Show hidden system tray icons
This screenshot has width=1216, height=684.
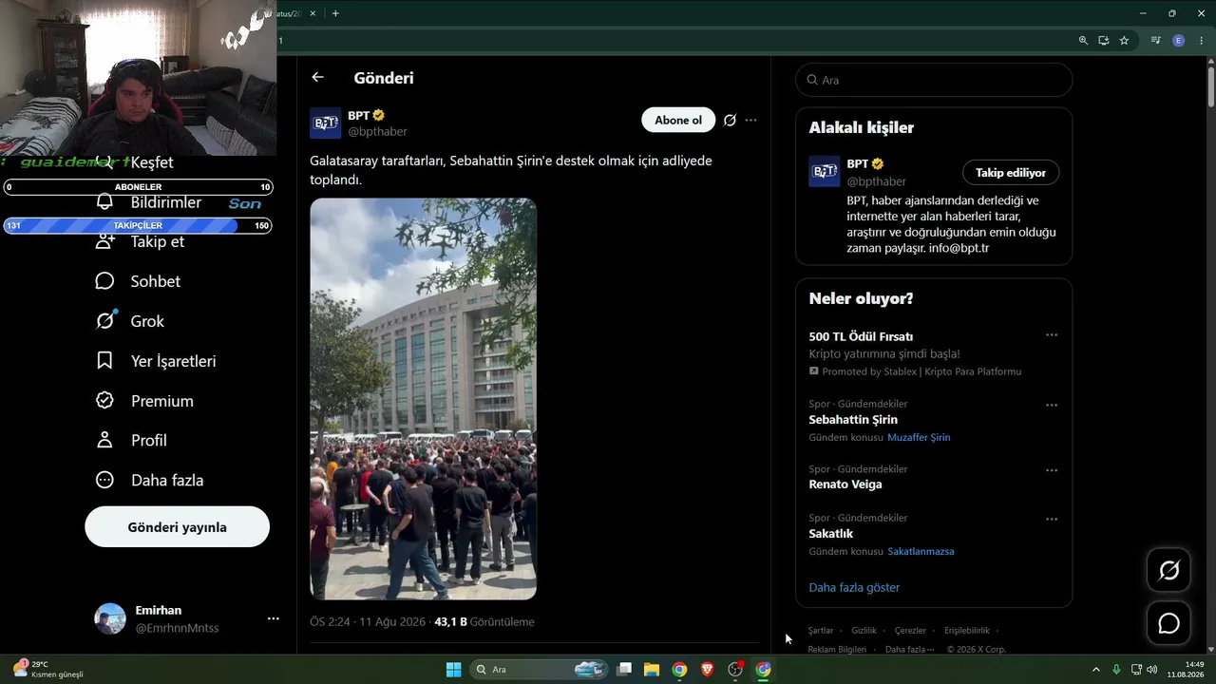click(1096, 670)
